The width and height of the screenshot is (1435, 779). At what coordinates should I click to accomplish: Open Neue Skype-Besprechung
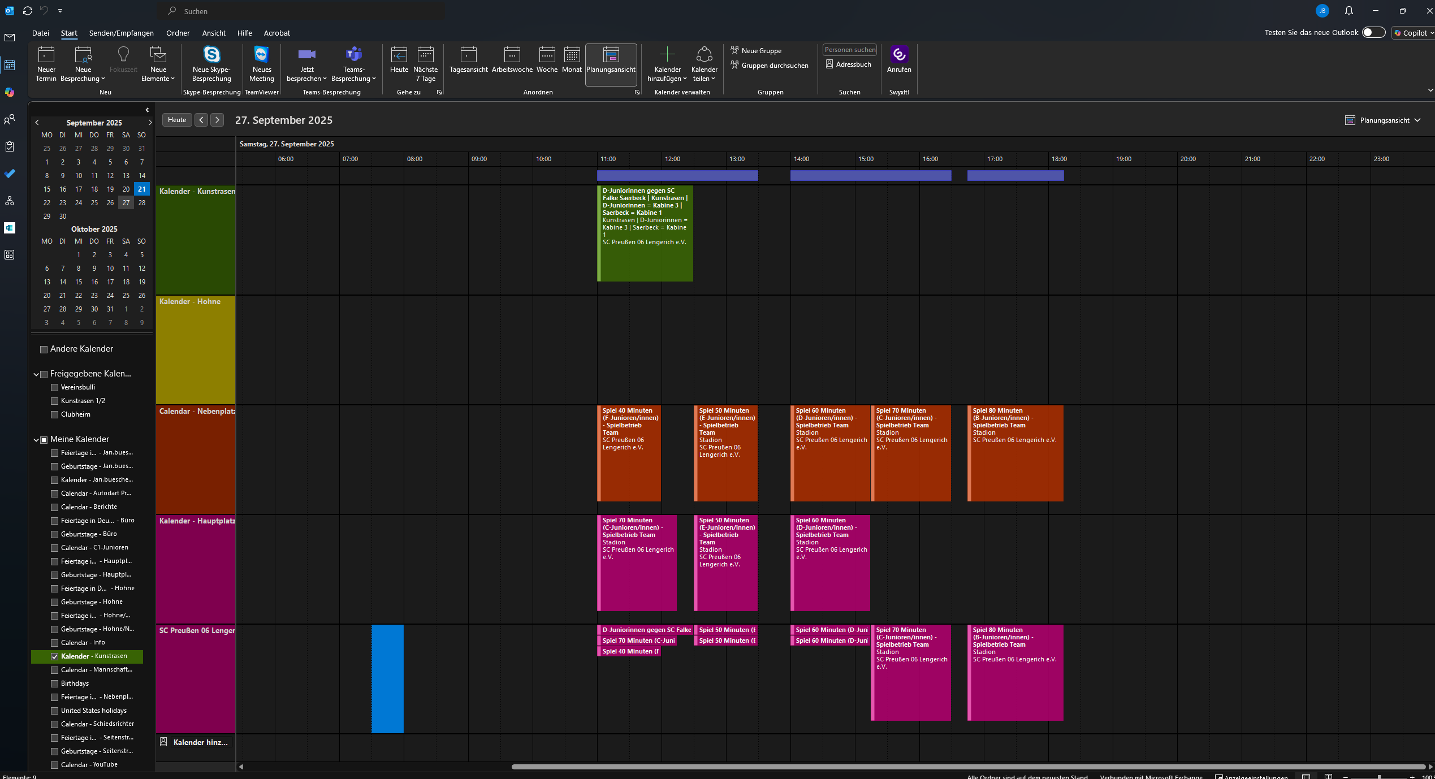click(x=211, y=55)
